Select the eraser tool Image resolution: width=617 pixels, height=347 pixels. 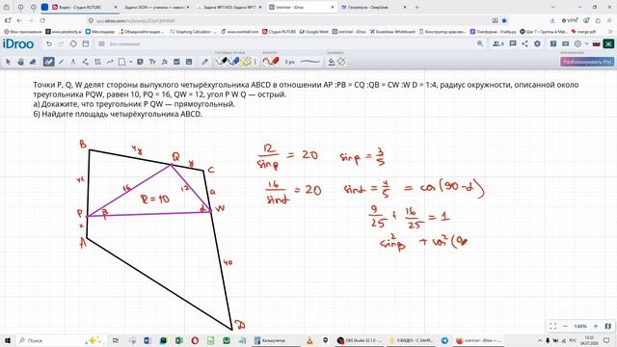pyautogui.click(x=33, y=62)
